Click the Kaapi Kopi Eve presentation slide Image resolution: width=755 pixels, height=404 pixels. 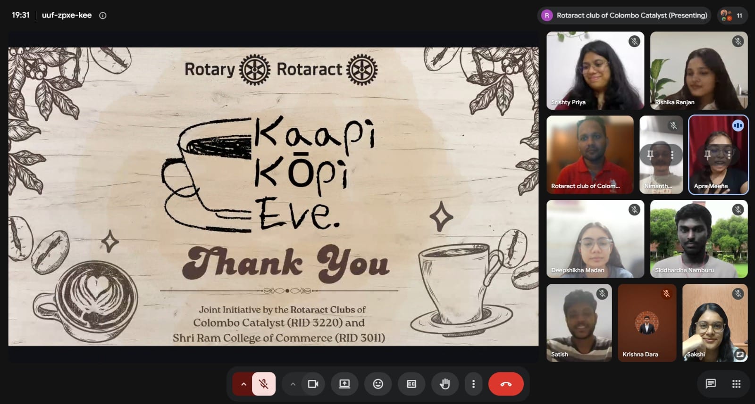[273, 197]
